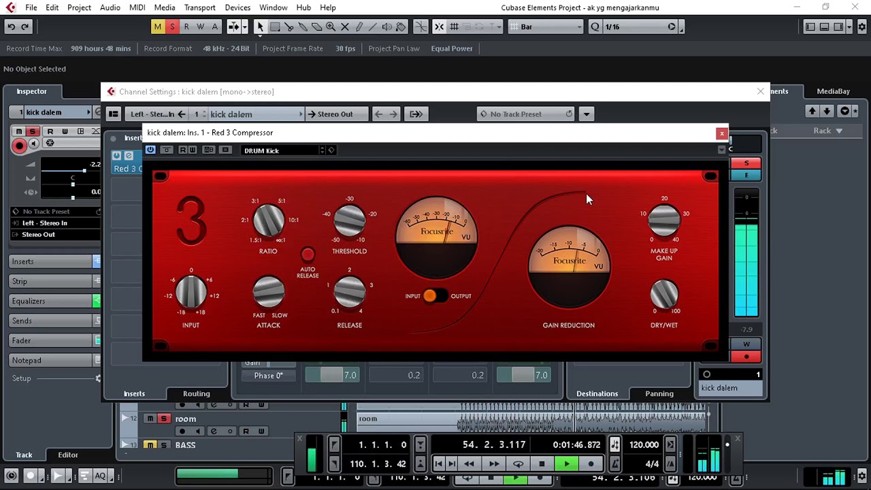Toggle global Write W automation button
The height and width of the screenshot is (490, 871).
pos(201,27)
